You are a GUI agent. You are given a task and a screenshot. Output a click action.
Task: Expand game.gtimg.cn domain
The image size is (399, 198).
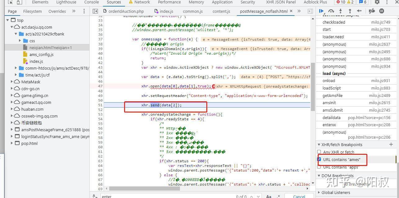12,95
